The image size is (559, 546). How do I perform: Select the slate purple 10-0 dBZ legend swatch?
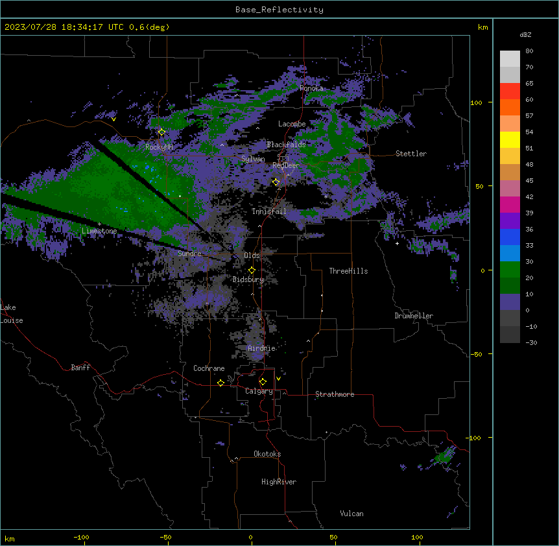pyautogui.click(x=510, y=302)
